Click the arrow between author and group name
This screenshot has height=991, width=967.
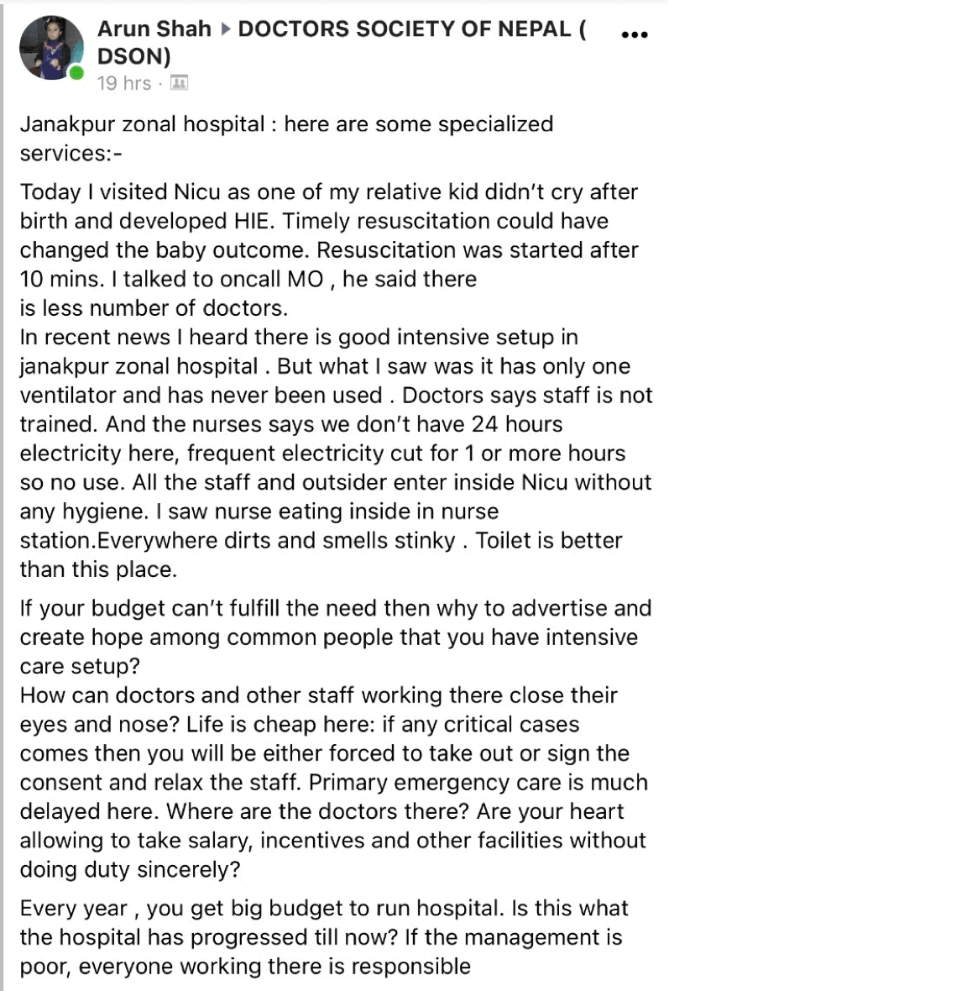pyautogui.click(x=225, y=29)
